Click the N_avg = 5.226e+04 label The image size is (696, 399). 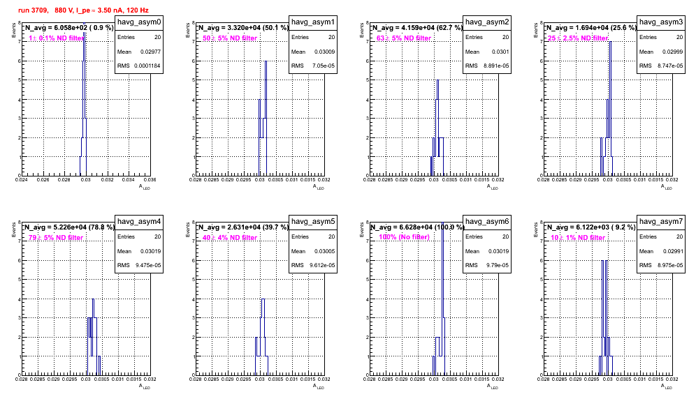pyautogui.click(x=70, y=227)
